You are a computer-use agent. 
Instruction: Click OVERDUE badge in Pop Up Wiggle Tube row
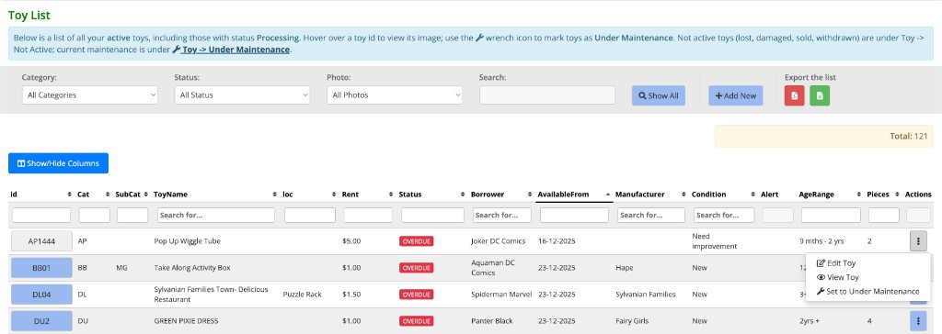coord(417,241)
